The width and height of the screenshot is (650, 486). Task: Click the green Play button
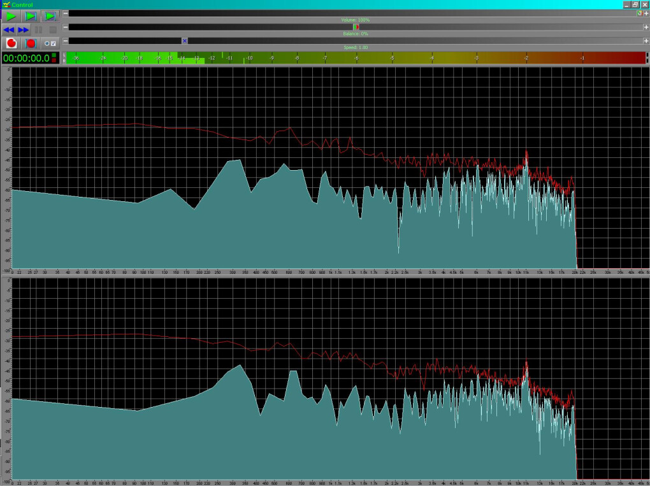coord(11,16)
